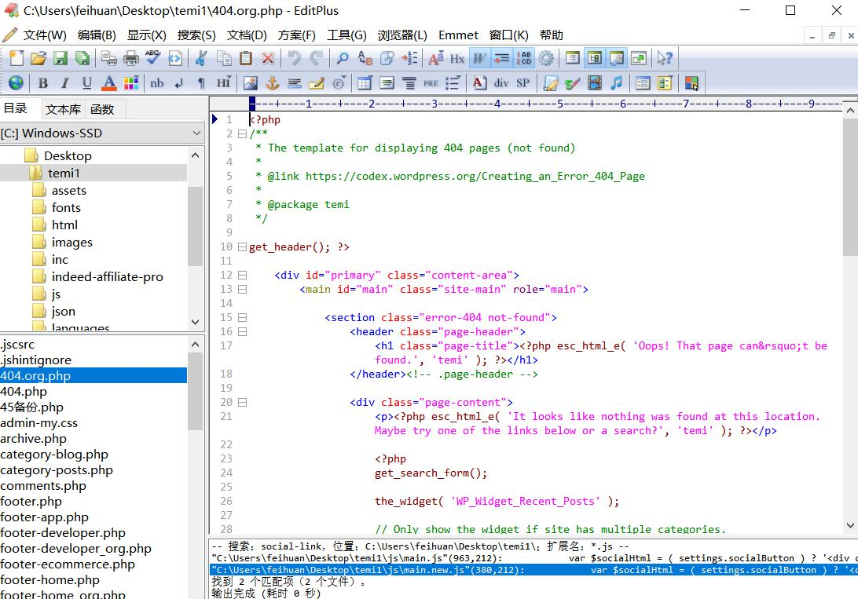Click the Insert image icon
The height and width of the screenshot is (599, 858).
251,83
